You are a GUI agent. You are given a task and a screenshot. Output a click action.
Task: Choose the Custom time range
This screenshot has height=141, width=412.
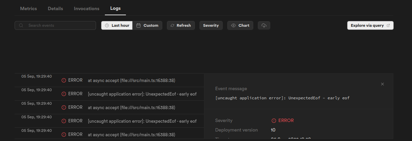(147, 25)
